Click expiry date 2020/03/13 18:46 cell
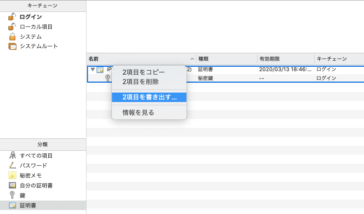 (x=285, y=70)
